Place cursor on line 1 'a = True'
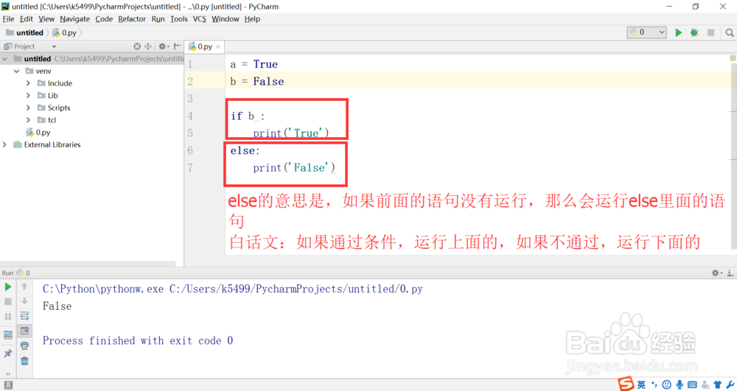 coord(254,64)
